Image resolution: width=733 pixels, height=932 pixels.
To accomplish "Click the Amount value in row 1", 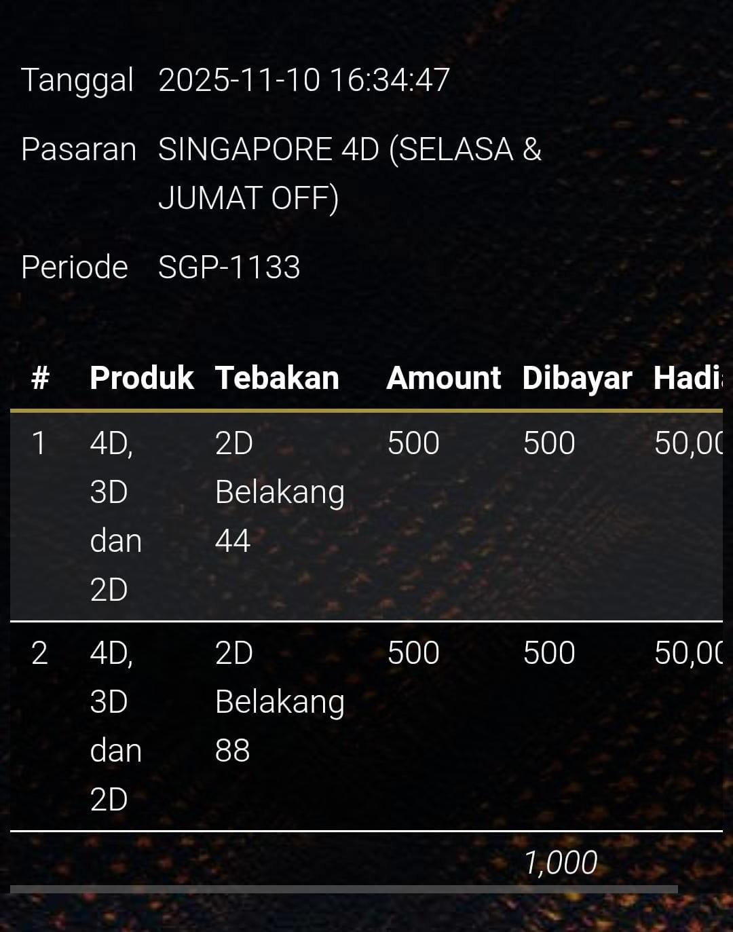I will coord(413,443).
